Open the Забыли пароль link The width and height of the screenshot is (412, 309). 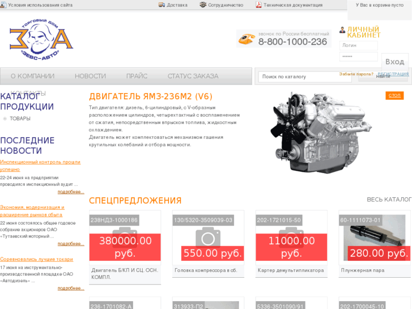coord(356,74)
